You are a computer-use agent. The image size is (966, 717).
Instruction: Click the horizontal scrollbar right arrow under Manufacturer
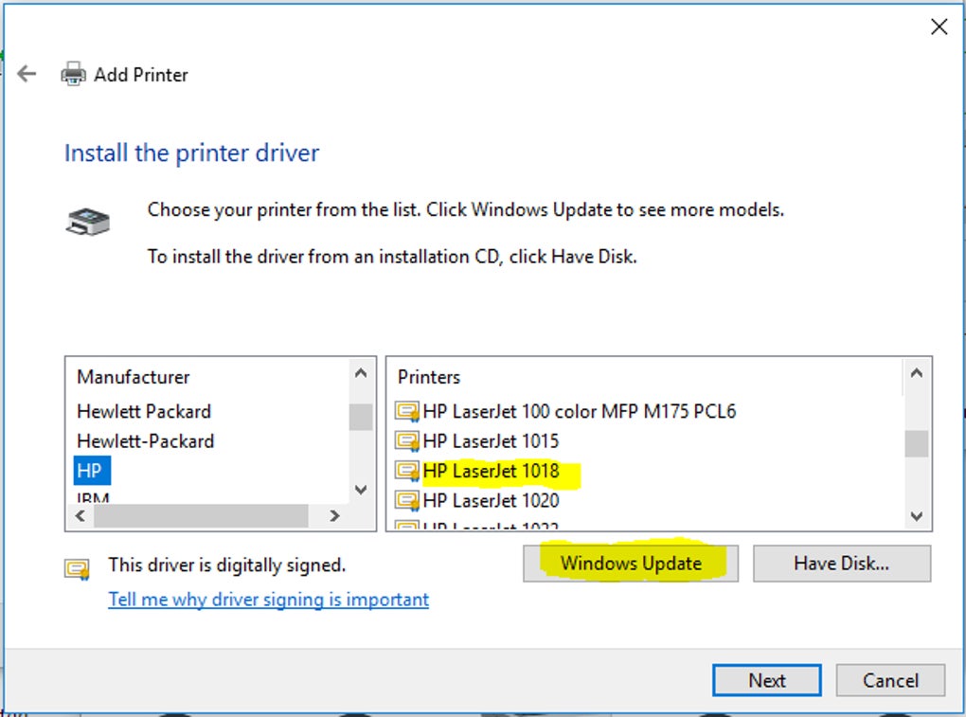334,516
